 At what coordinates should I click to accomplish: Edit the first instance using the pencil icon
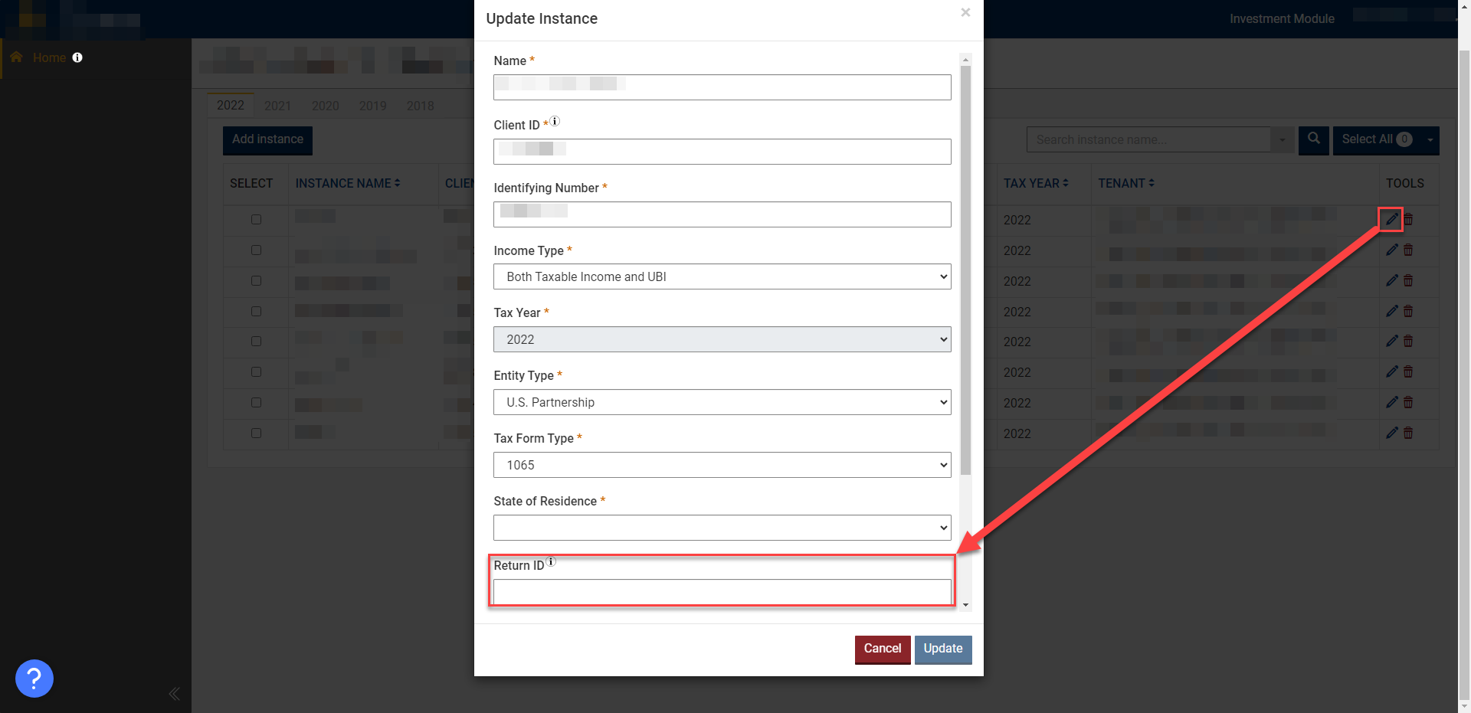(1391, 220)
